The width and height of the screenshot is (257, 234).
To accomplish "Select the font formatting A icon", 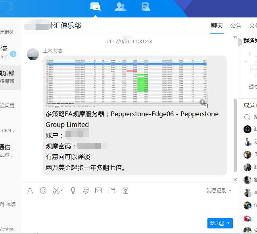I will point(30,190).
